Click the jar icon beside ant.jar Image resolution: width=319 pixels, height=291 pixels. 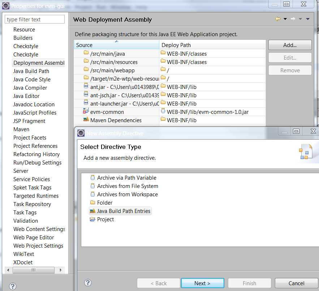[86, 86]
